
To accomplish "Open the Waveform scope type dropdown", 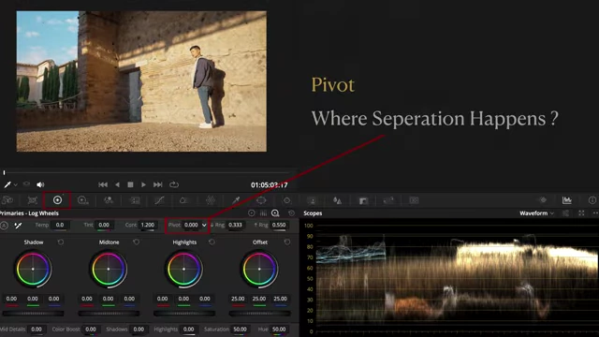I will tap(536, 213).
